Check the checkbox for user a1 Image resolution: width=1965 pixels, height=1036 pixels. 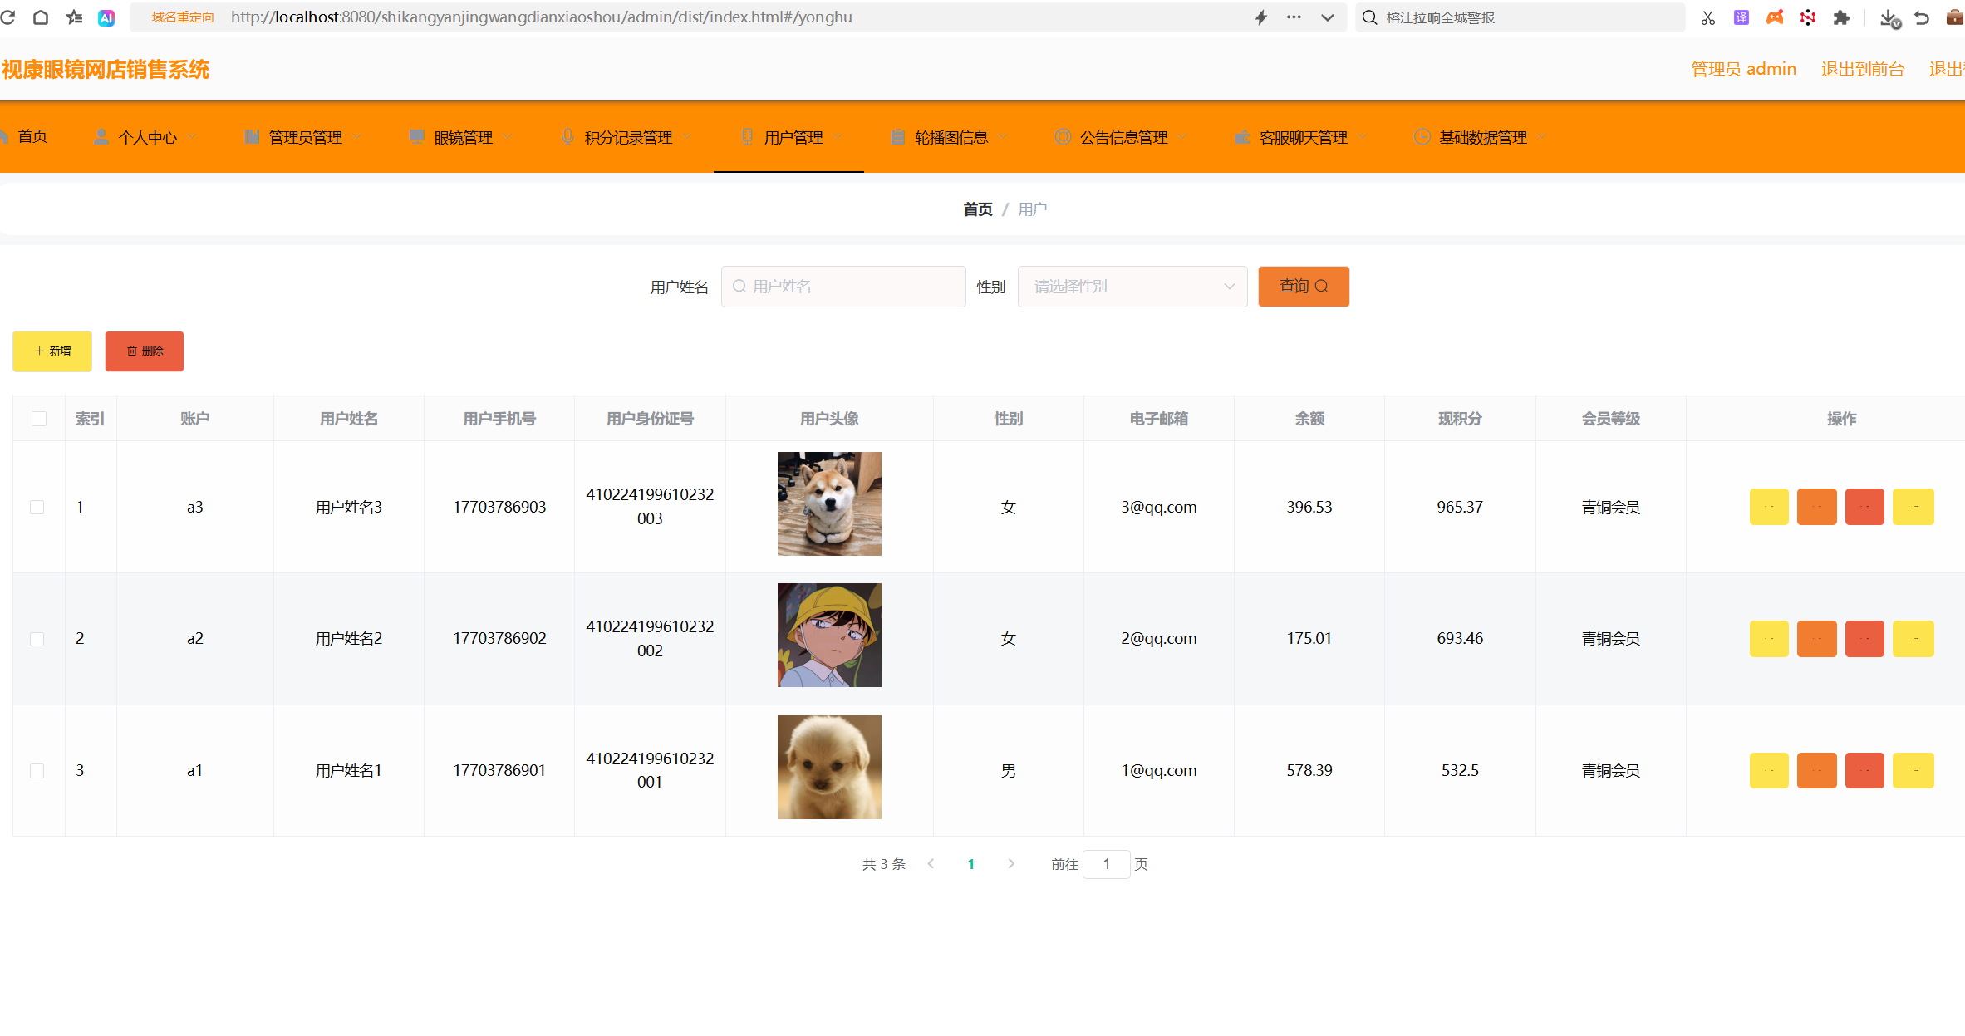[37, 770]
